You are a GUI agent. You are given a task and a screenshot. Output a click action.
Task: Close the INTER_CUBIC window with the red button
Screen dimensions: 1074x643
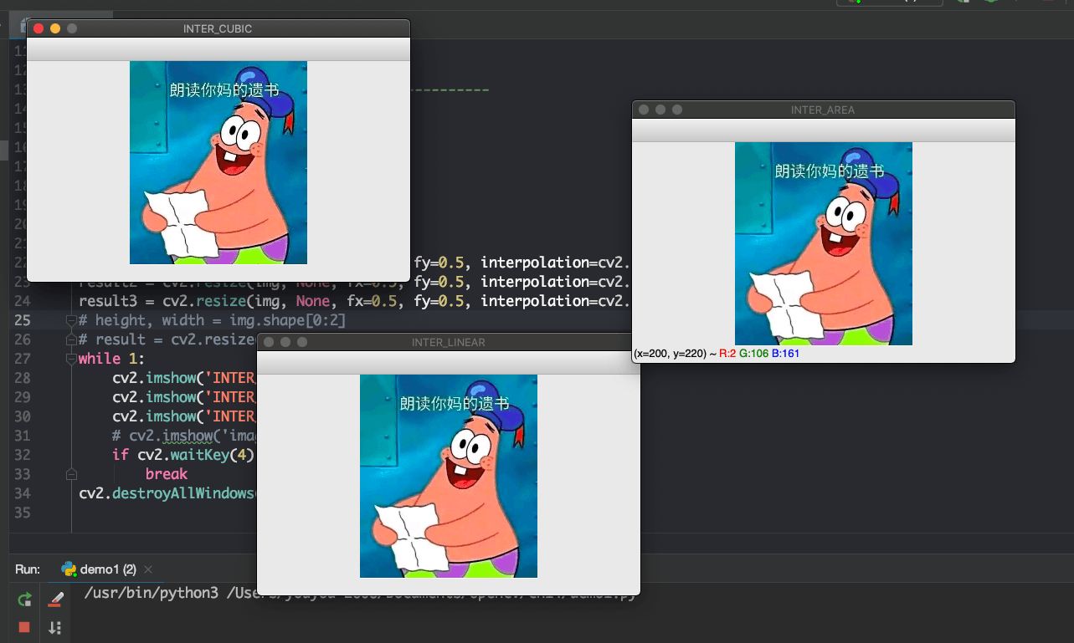point(39,28)
